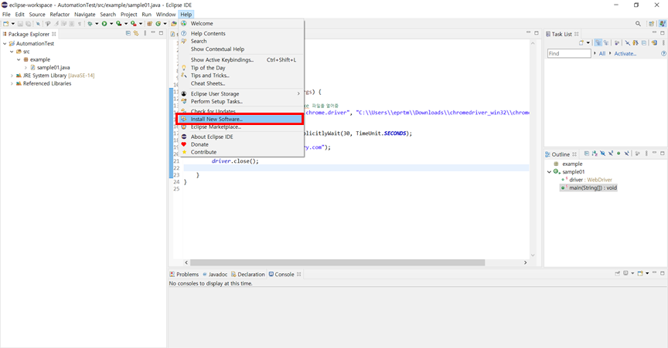Image resolution: width=668 pixels, height=348 pixels.
Task: Choose Help Contents menu item
Action: click(x=240, y=33)
